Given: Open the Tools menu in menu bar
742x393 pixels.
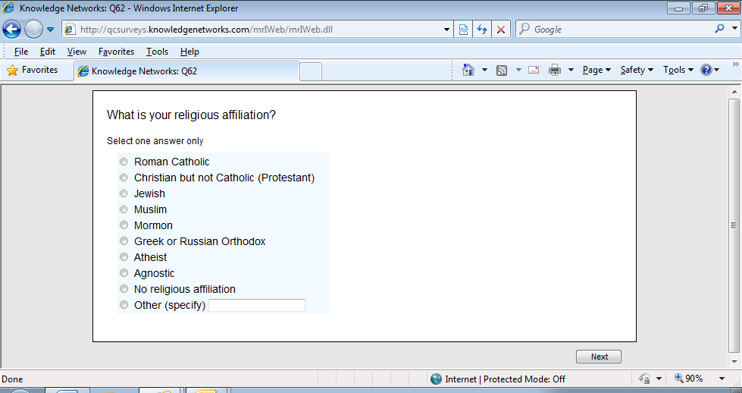Looking at the screenshot, I should [157, 51].
